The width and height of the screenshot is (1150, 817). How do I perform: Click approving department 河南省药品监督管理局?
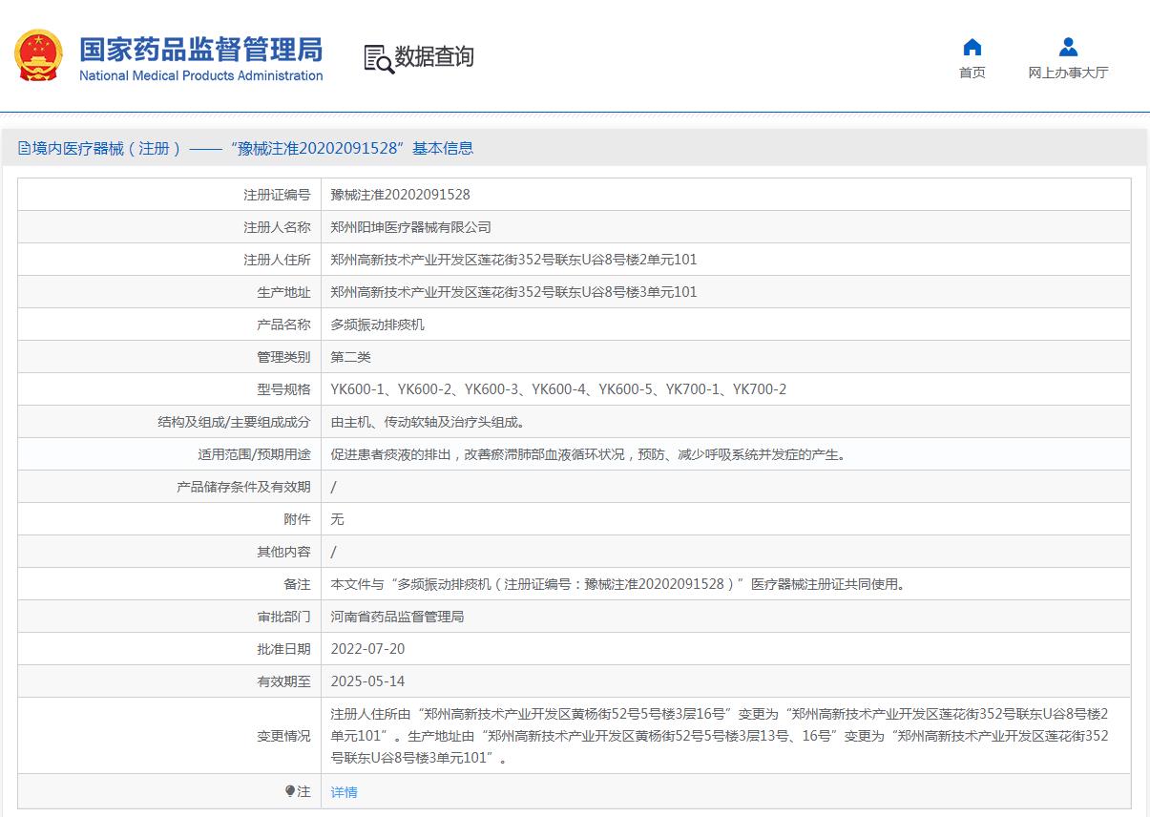(398, 617)
